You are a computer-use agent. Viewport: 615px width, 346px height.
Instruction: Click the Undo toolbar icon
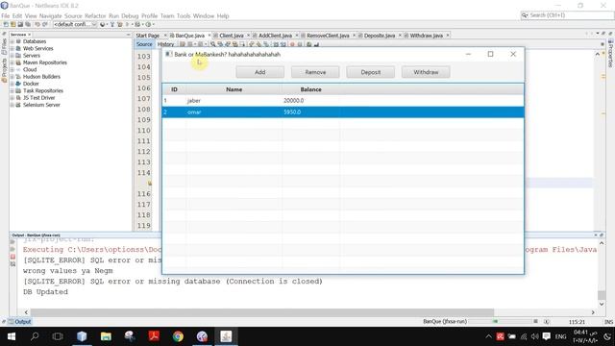[x=37, y=24]
